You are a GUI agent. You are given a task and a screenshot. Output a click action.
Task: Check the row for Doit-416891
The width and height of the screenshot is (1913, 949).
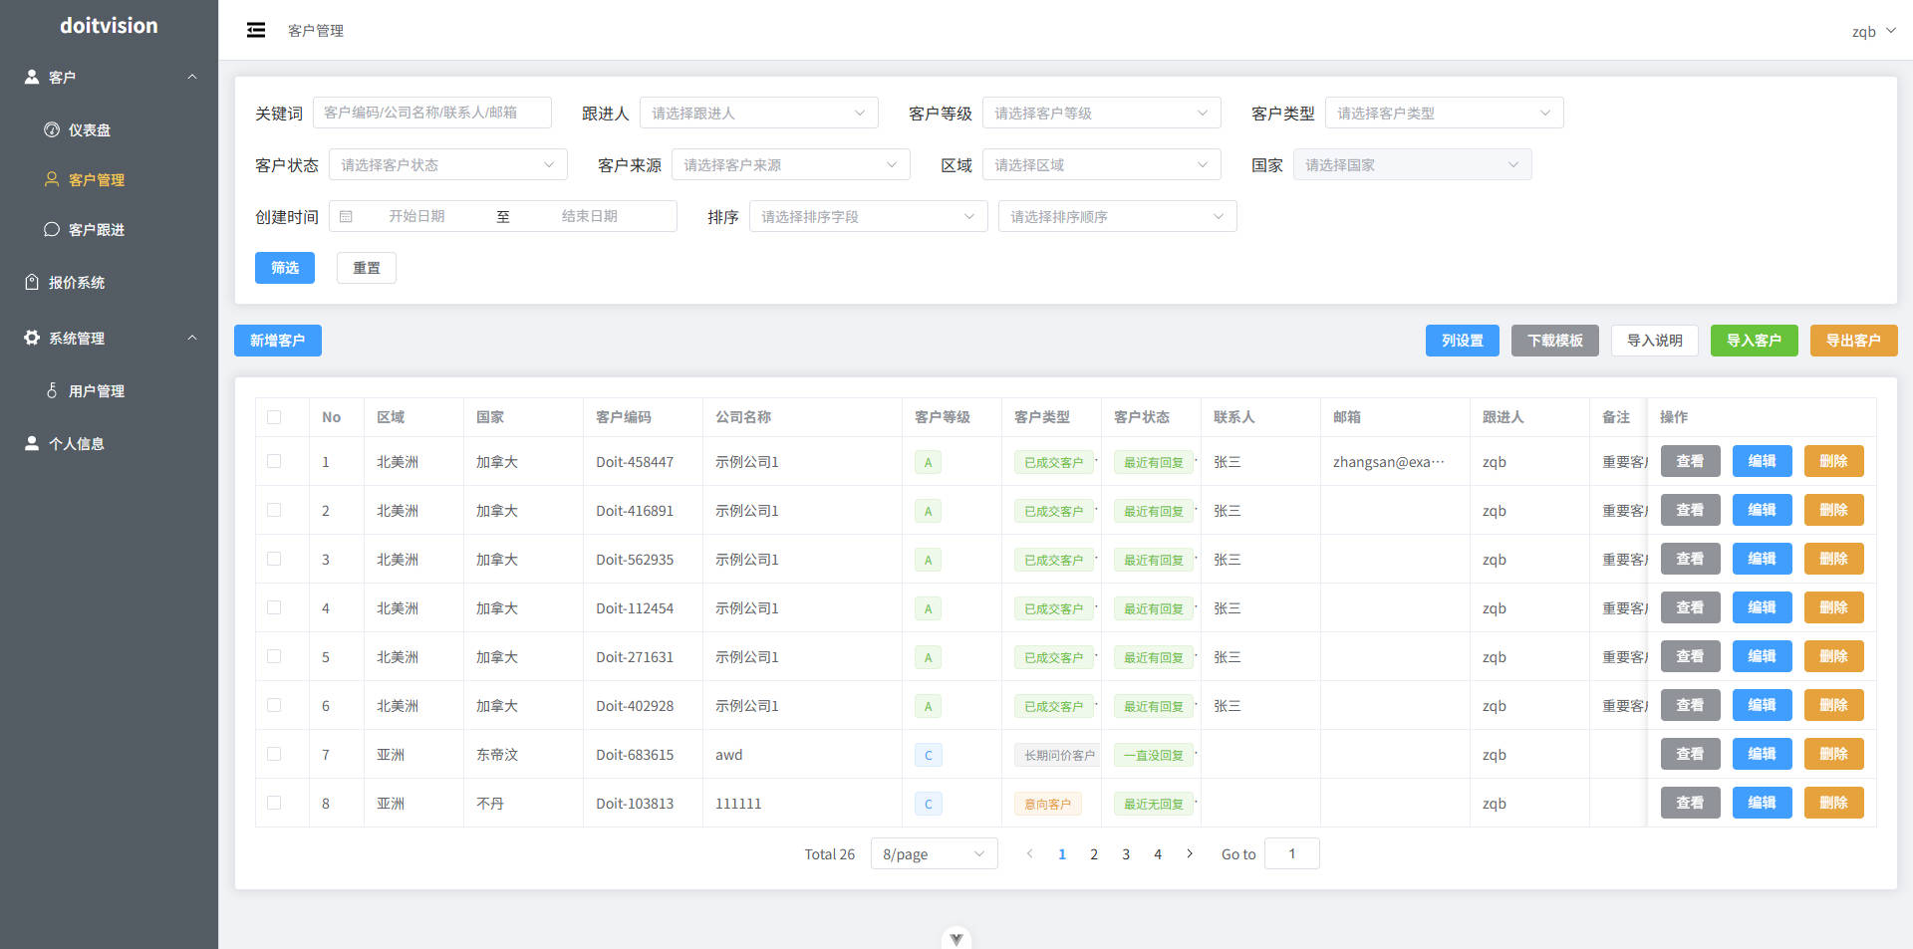[x=274, y=510]
